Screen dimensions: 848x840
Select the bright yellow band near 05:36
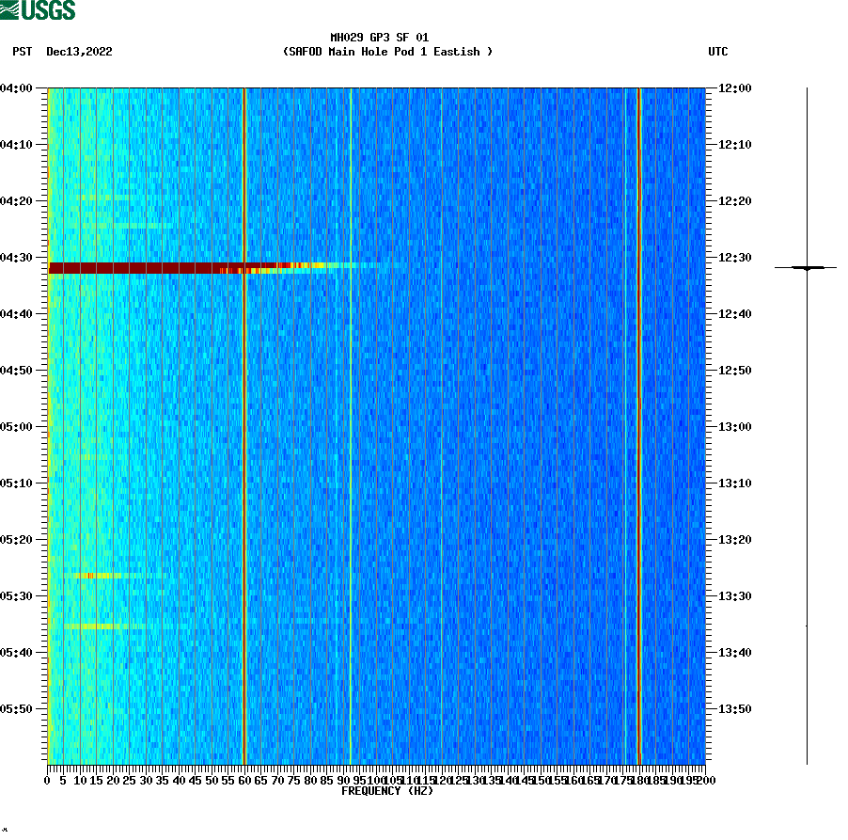click(103, 627)
